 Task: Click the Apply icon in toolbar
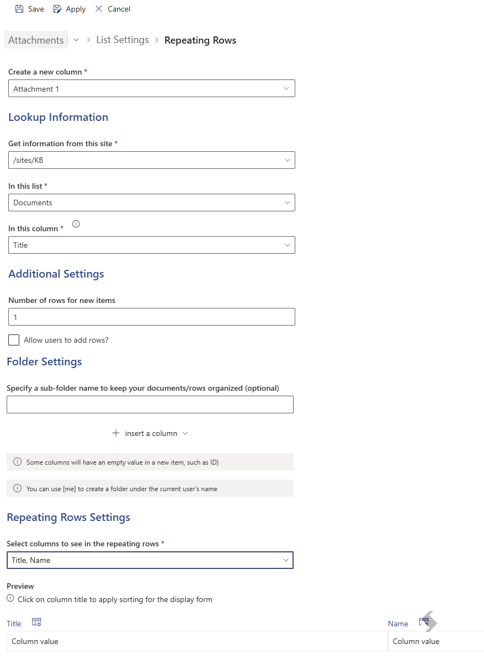point(57,9)
